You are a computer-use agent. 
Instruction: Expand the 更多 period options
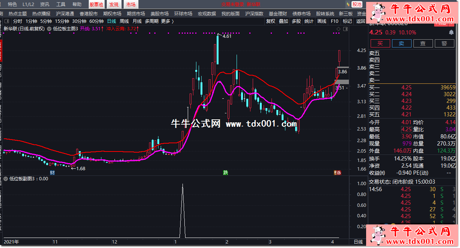tap(167, 21)
